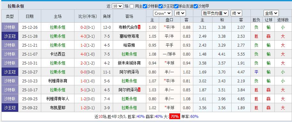This screenshot has height=122, width=292.
Task: Click corner count 3-9
Action: (107, 108)
